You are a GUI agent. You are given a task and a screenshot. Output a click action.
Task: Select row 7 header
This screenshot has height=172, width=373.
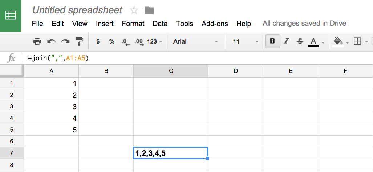click(12, 153)
